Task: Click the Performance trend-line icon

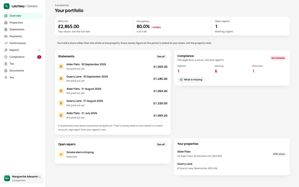Action: [6, 43]
